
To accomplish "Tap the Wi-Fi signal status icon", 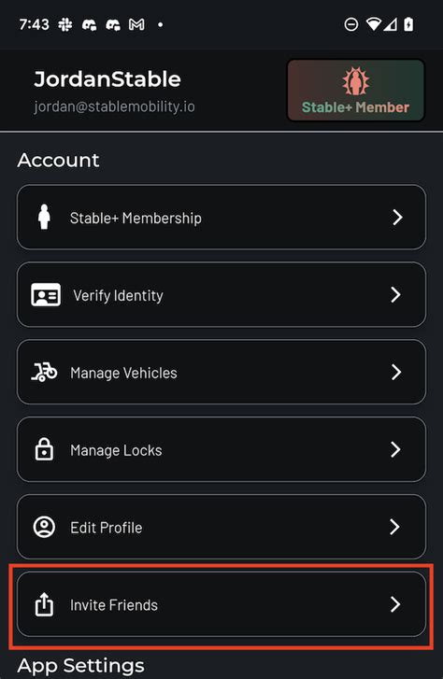I will click(373, 24).
